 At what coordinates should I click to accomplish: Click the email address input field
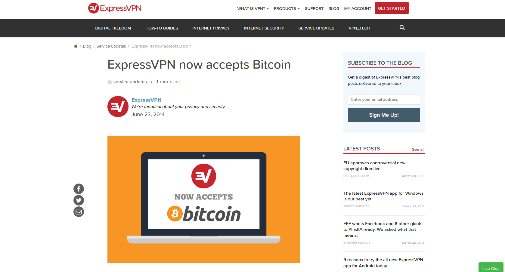pyautogui.click(x=384, y=100)
